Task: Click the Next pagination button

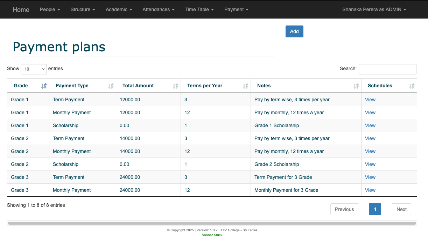Action: coord(401,209)
